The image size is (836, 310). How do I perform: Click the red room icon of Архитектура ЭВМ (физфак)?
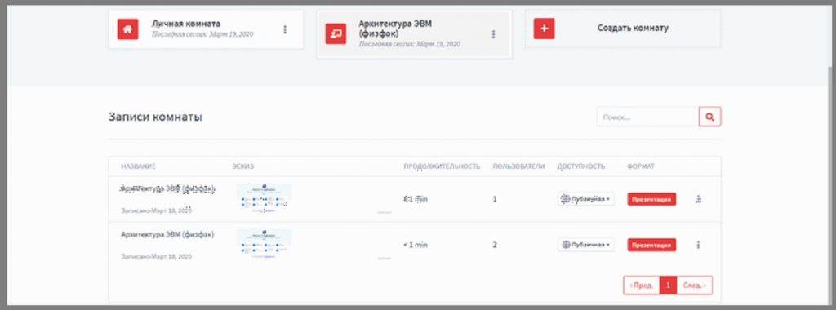tap(336, 33)
